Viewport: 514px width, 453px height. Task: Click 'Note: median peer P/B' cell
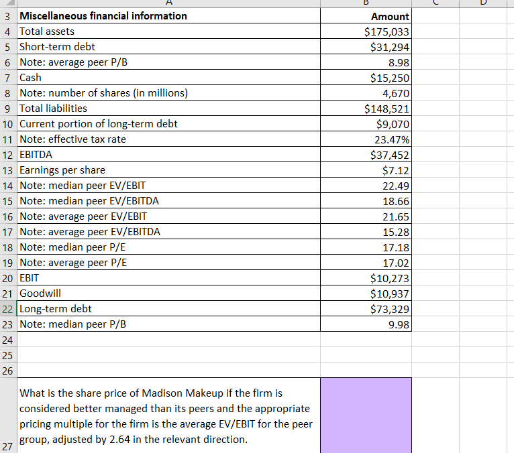(168, 324)
